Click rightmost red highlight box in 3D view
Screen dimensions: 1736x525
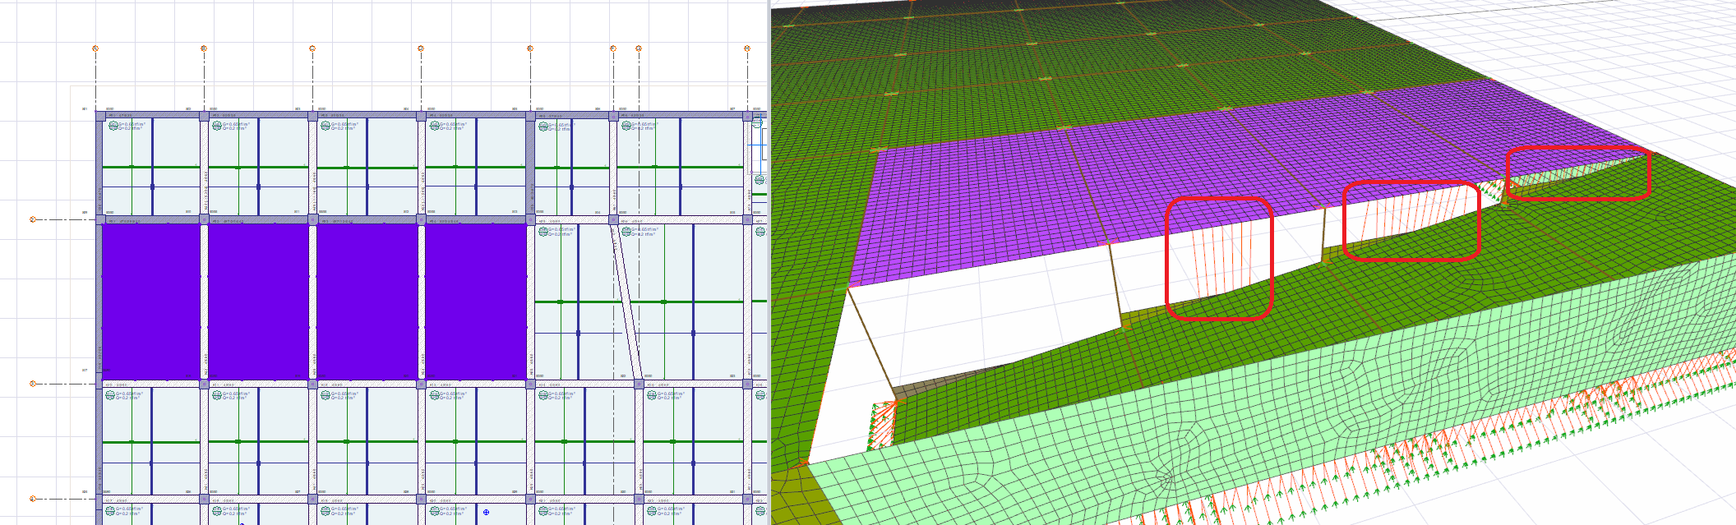tap(1578, 173)
